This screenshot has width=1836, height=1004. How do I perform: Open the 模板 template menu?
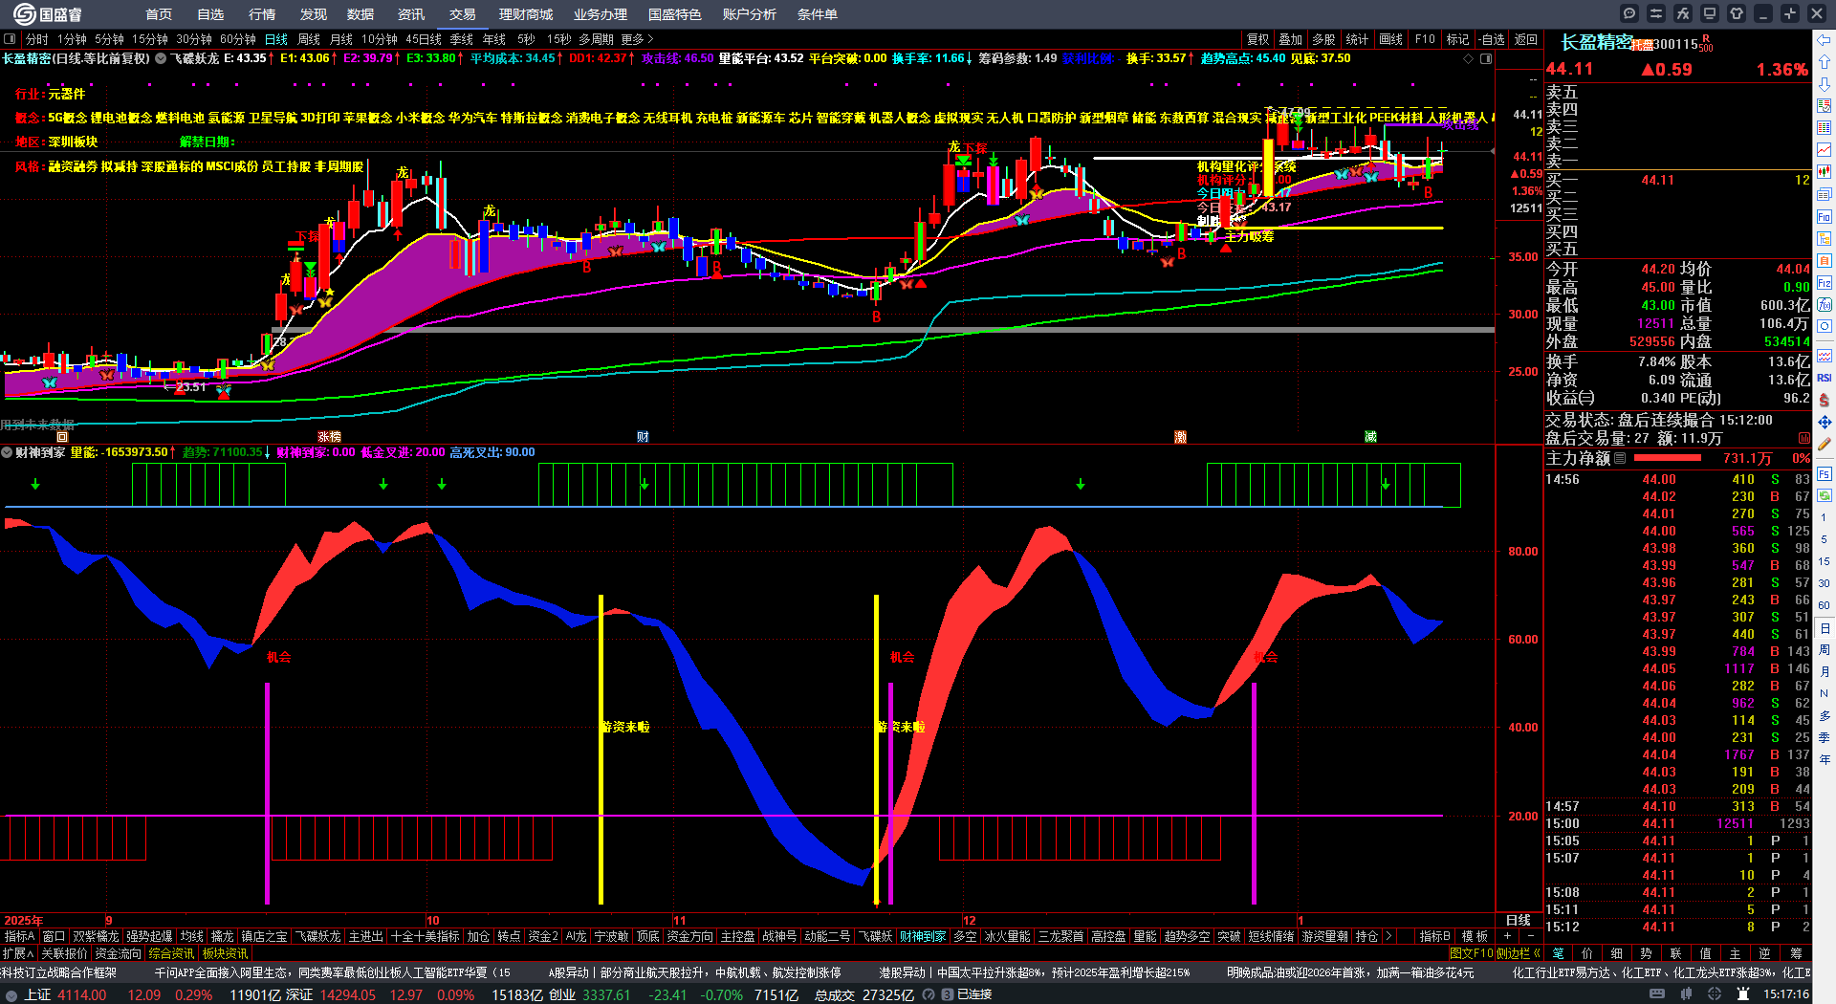(x=1475, y=936)
